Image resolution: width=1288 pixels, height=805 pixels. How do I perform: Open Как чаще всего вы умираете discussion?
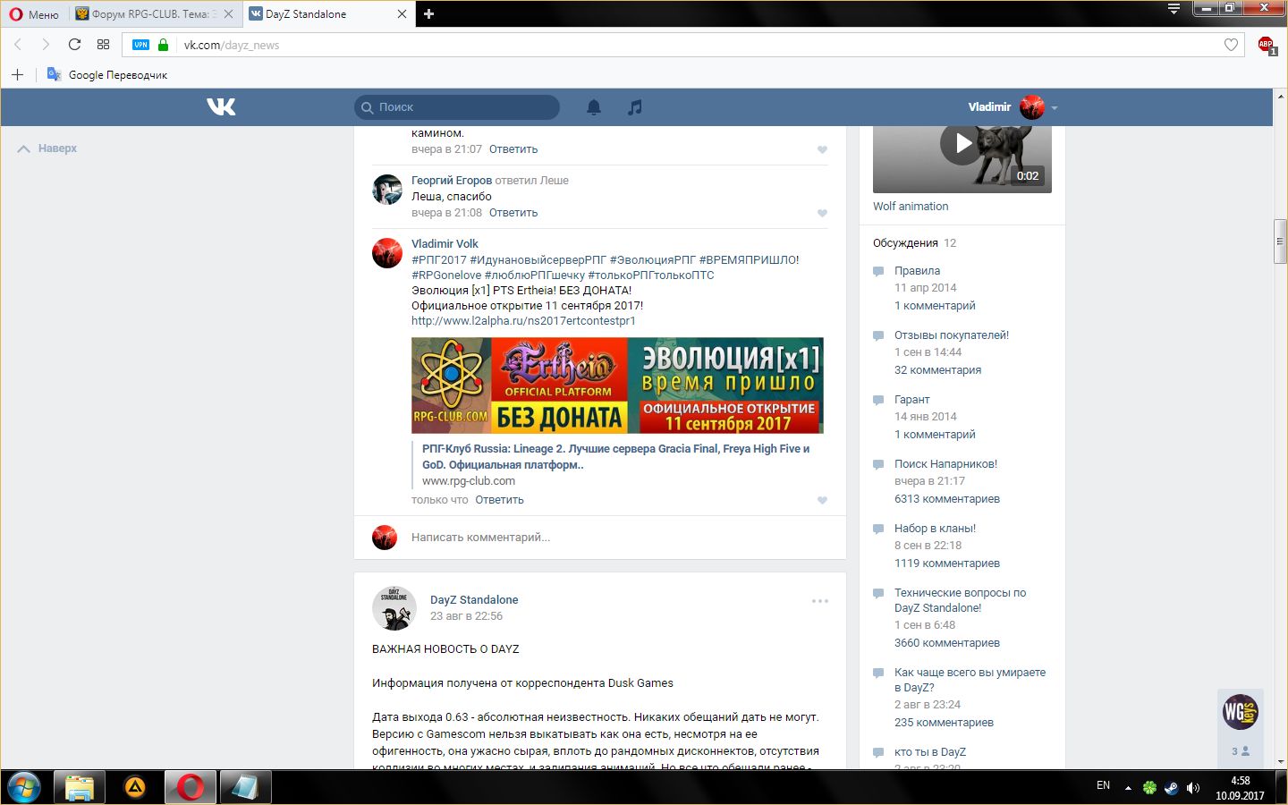pos(970,680)
